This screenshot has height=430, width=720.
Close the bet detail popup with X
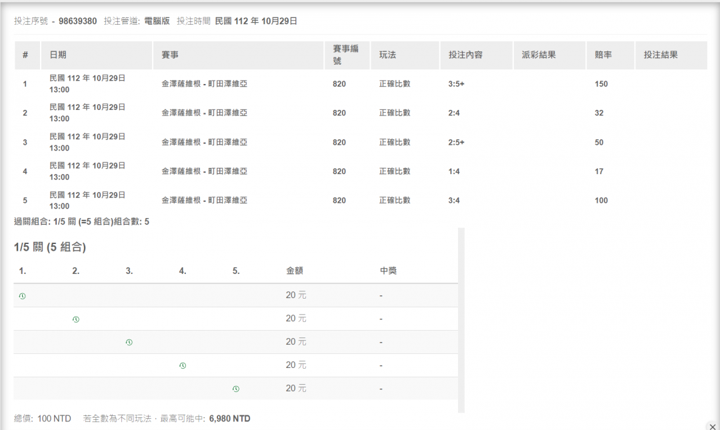[x=713, y=427]
